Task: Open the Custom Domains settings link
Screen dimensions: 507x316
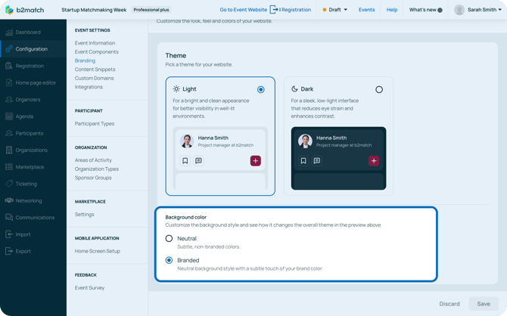Action: pos(95,78)
